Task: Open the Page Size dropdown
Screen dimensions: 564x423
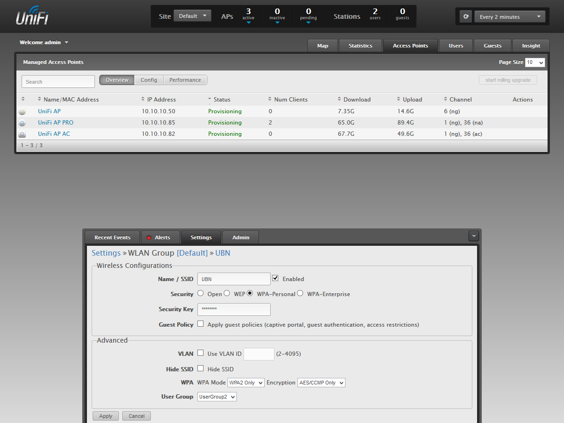Action: (535, 62)
